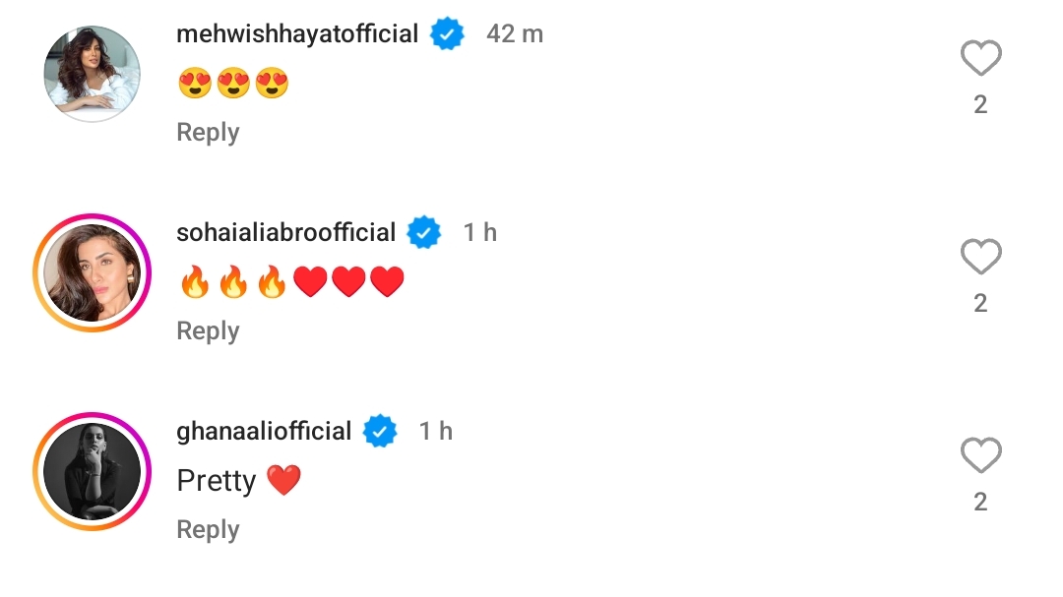Click the "Pretty" comment text
The width and height of the screenshot is (1063, 597).
tap(217, 481)
